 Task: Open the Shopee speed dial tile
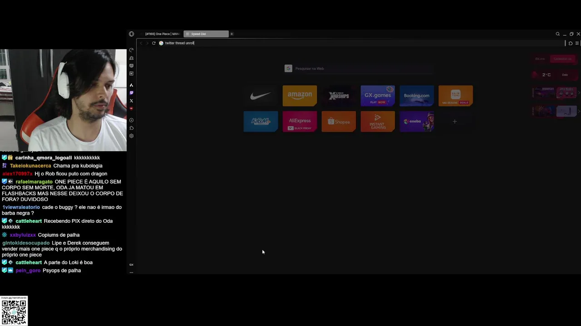(339, 121)
